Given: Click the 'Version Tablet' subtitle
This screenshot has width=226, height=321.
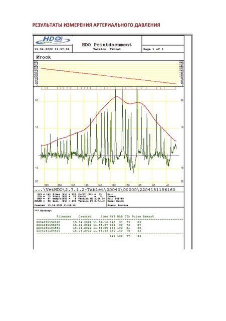Looking at the screenshot, I should coord(107,49).
